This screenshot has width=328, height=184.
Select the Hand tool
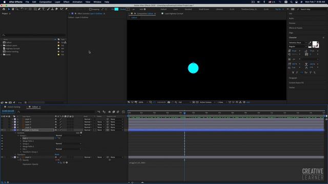pos(13,9)
